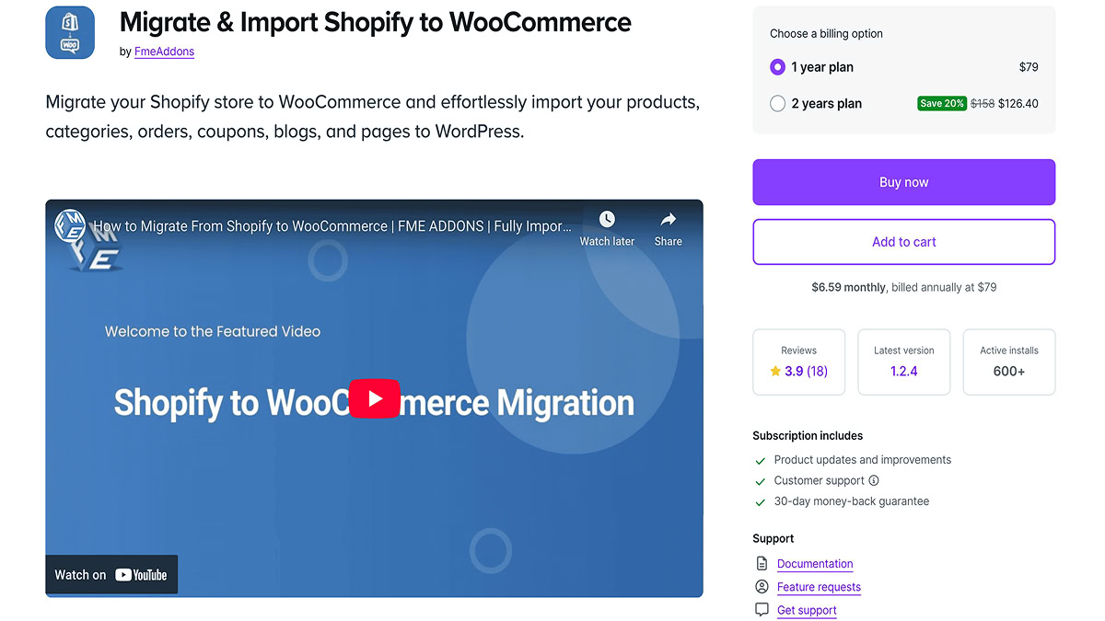Click the Share arrow icon on video
The width and height of the screenshot is (1105, 621).
coord(669,219)
